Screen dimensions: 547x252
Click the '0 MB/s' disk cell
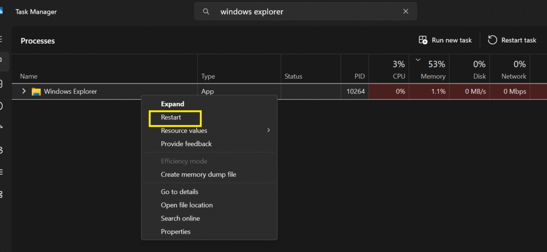coord(470,92)
